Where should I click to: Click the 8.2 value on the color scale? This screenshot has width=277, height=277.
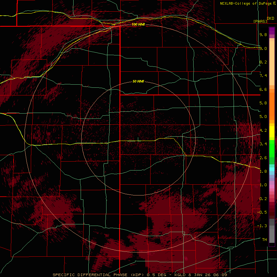(x=263, y=62)
